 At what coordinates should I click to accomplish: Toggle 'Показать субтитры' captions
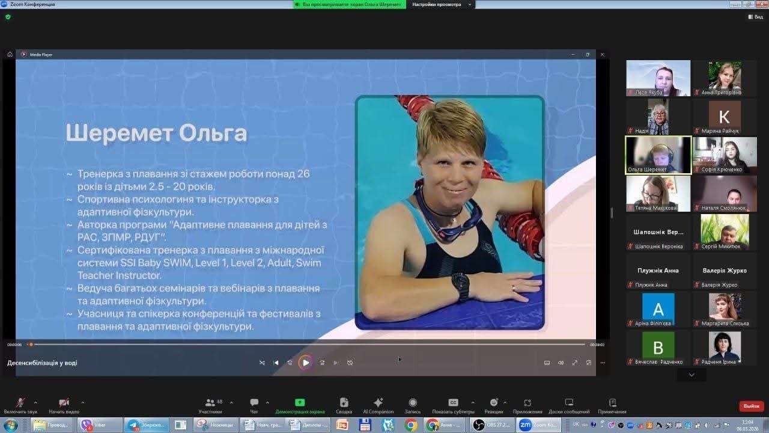pyautogui.click(x=453, y=404)
